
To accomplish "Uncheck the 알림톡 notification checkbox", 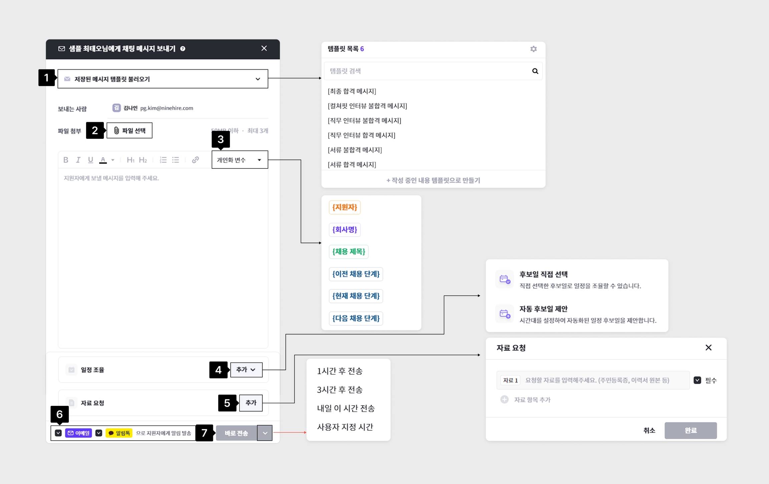I will (99, 433).
